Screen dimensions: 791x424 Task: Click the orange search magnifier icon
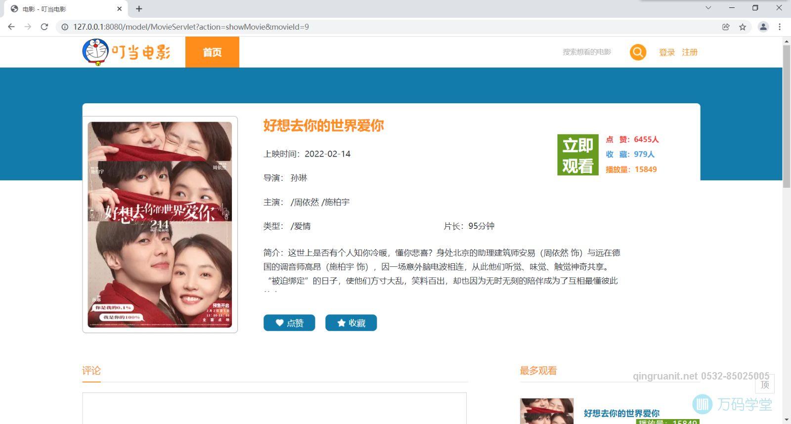coord(638,52)
